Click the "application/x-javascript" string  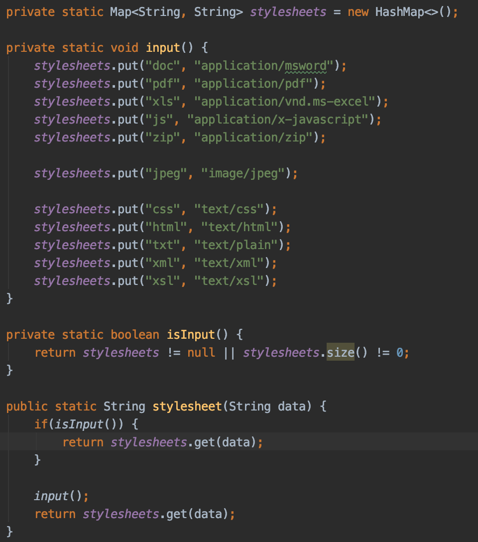click(278, 120)
